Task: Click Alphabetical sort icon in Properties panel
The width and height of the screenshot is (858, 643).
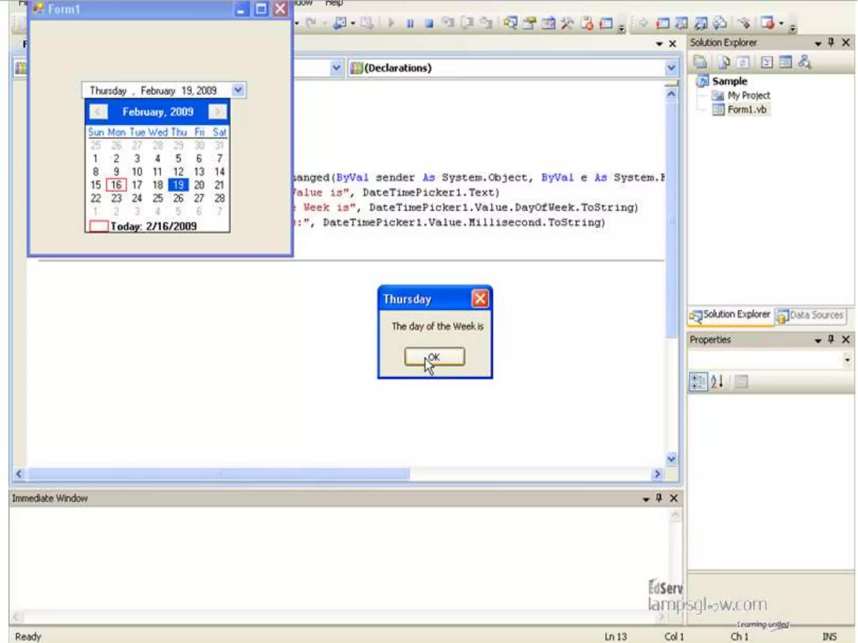Action: tap(717, 382)
